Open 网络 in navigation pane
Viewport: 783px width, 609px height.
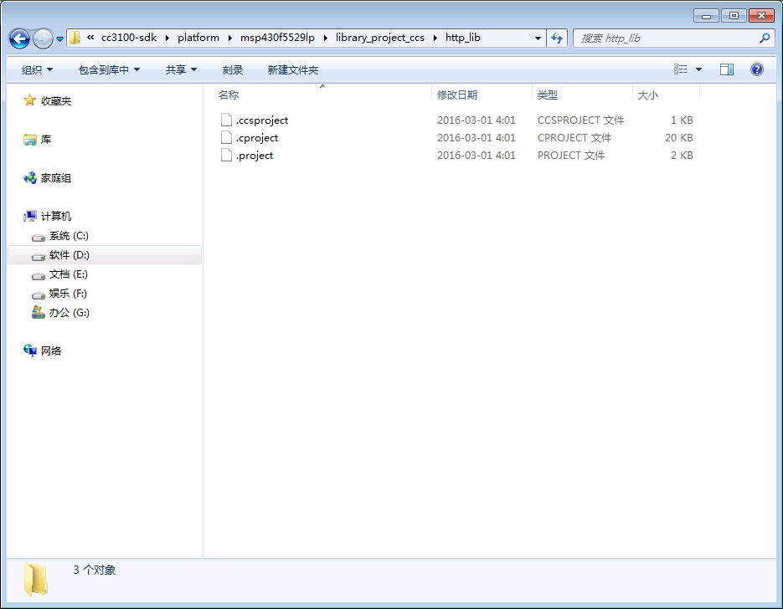click(x=51, y=351)
